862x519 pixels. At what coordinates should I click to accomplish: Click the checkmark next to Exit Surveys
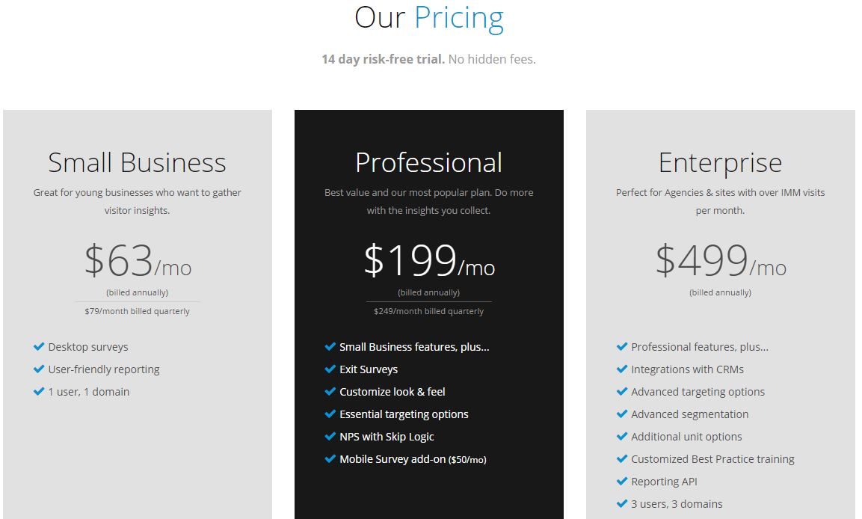click(328, 369)
